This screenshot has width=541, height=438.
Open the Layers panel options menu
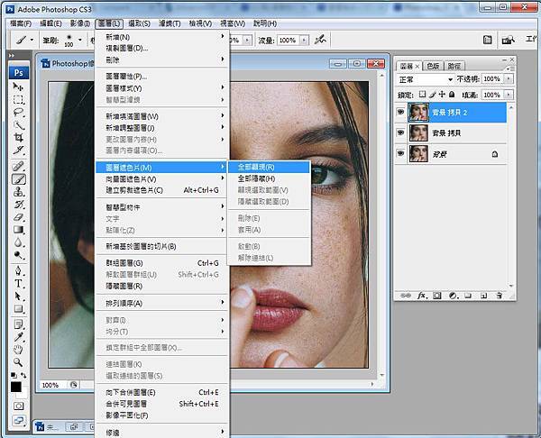[509, 68]
